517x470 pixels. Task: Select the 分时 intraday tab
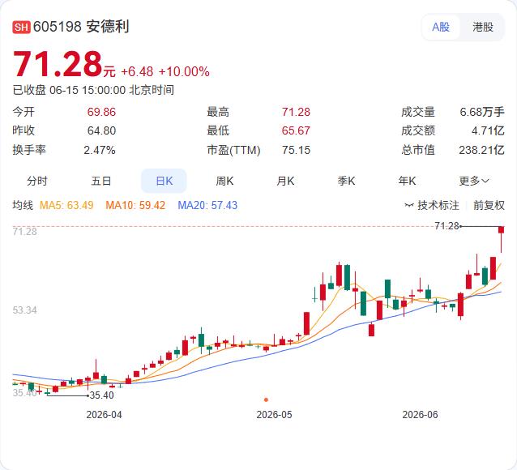[x=37, y=181]
